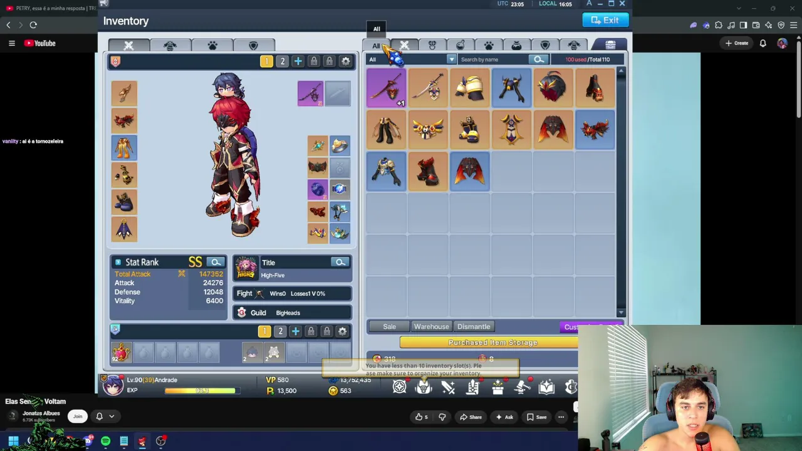
Task: Choose the golden winged emblem inventory item
Action: [x=428, y=130]
